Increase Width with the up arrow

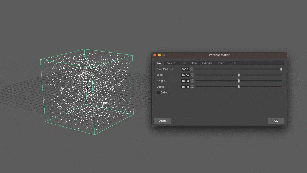click(x=192, y=74)
